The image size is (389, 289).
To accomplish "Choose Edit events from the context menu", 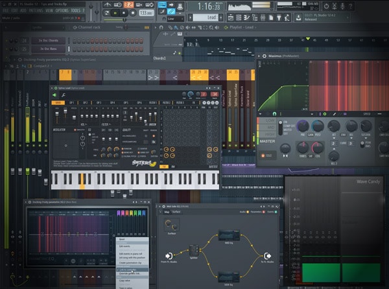I will point(125,246).
